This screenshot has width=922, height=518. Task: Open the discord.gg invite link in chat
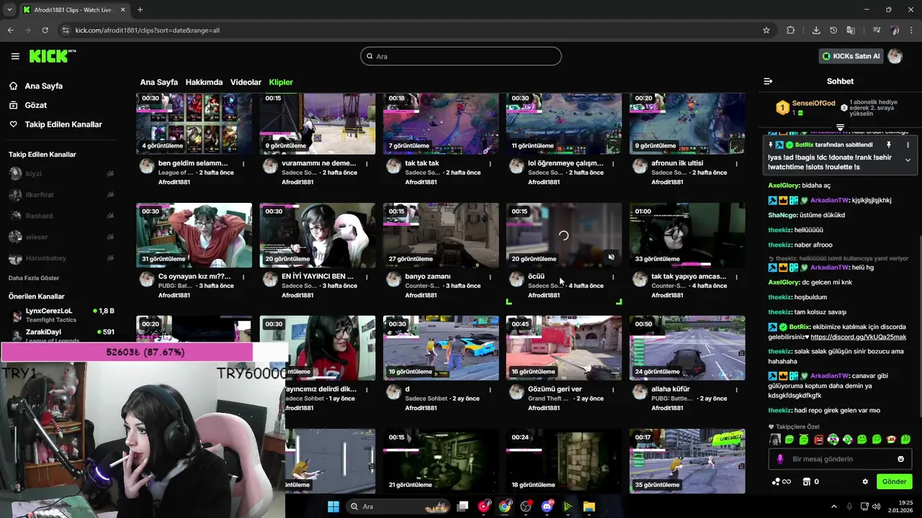pyautogui.click(x=859, y=337)
